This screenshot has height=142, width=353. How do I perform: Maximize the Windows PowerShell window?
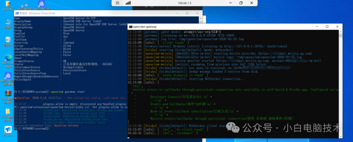187,13
